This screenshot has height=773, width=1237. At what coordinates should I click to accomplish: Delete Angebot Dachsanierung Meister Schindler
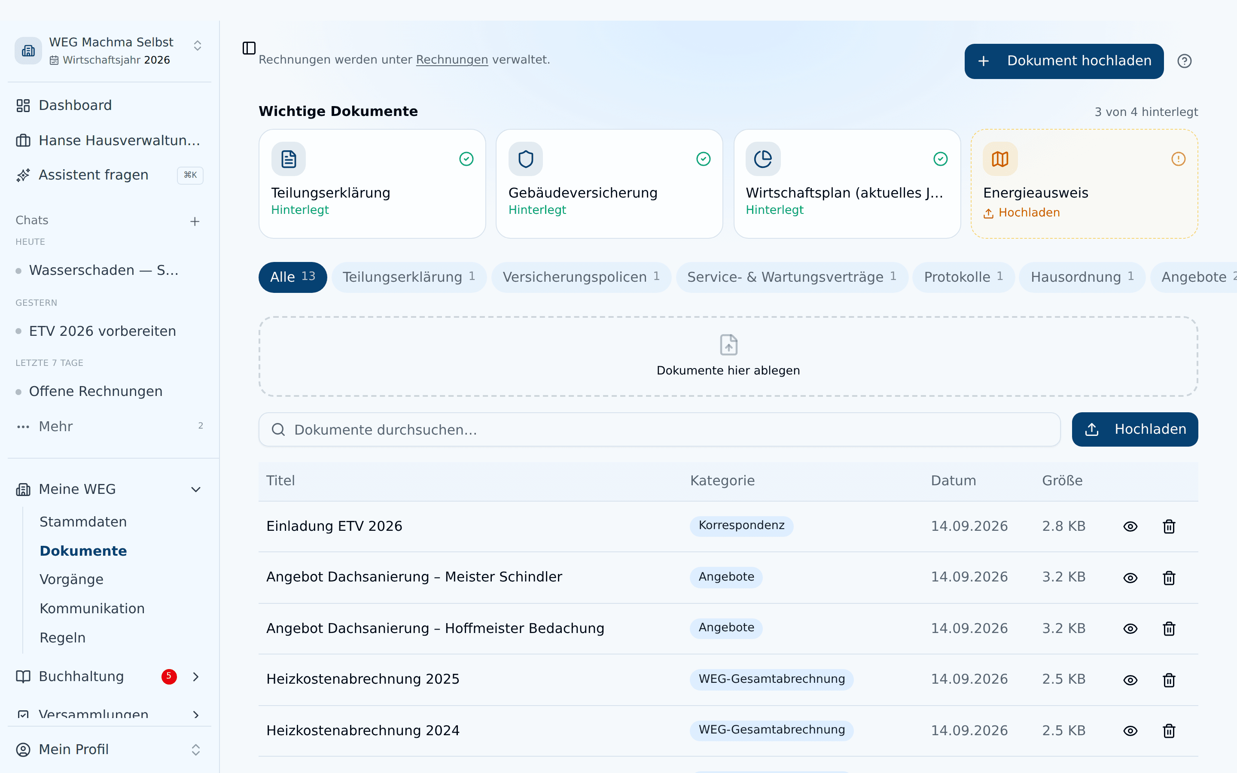(x=1169, y=578)
